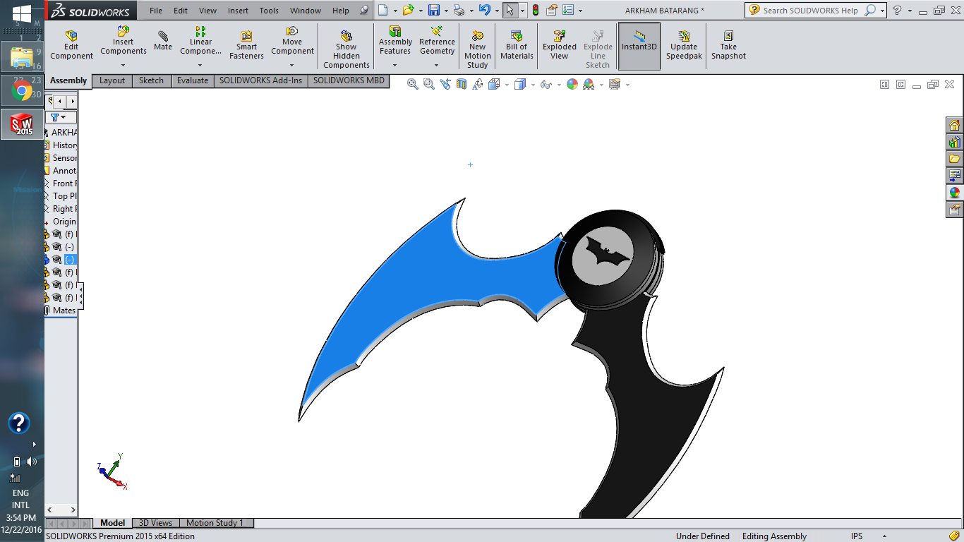964x542 pixels.
Task: Click the Previous View icon
Action: click(445, 84)
